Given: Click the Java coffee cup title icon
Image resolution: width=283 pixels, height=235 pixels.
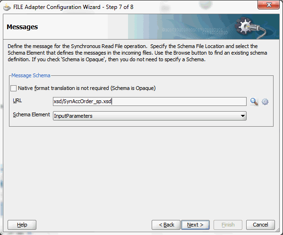Looking at the screenshot, I should 7,7.
